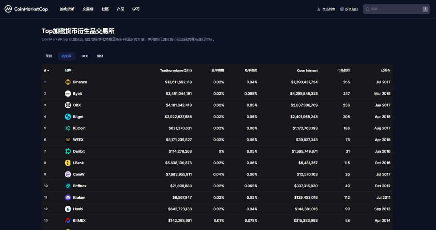Open the Bitget exchange name link
436x230 pixels.
pos(78,117)
